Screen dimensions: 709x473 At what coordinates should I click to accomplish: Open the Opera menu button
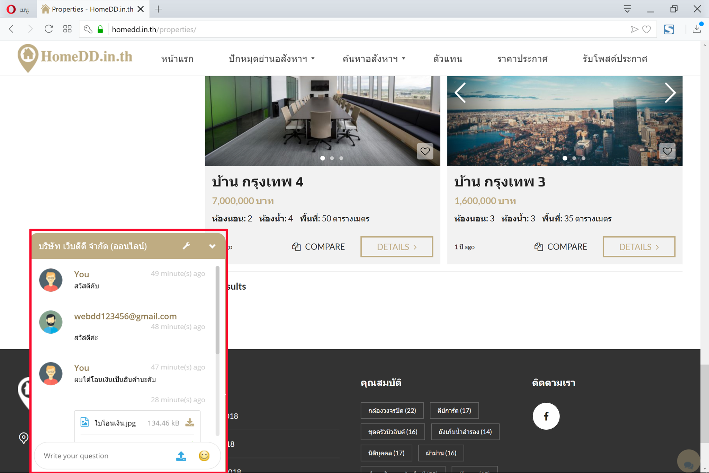click(18, 9)
